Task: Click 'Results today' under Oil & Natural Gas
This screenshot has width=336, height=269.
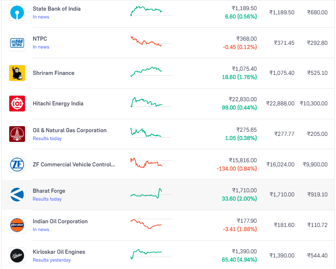Action: click(x=47, y=139)
